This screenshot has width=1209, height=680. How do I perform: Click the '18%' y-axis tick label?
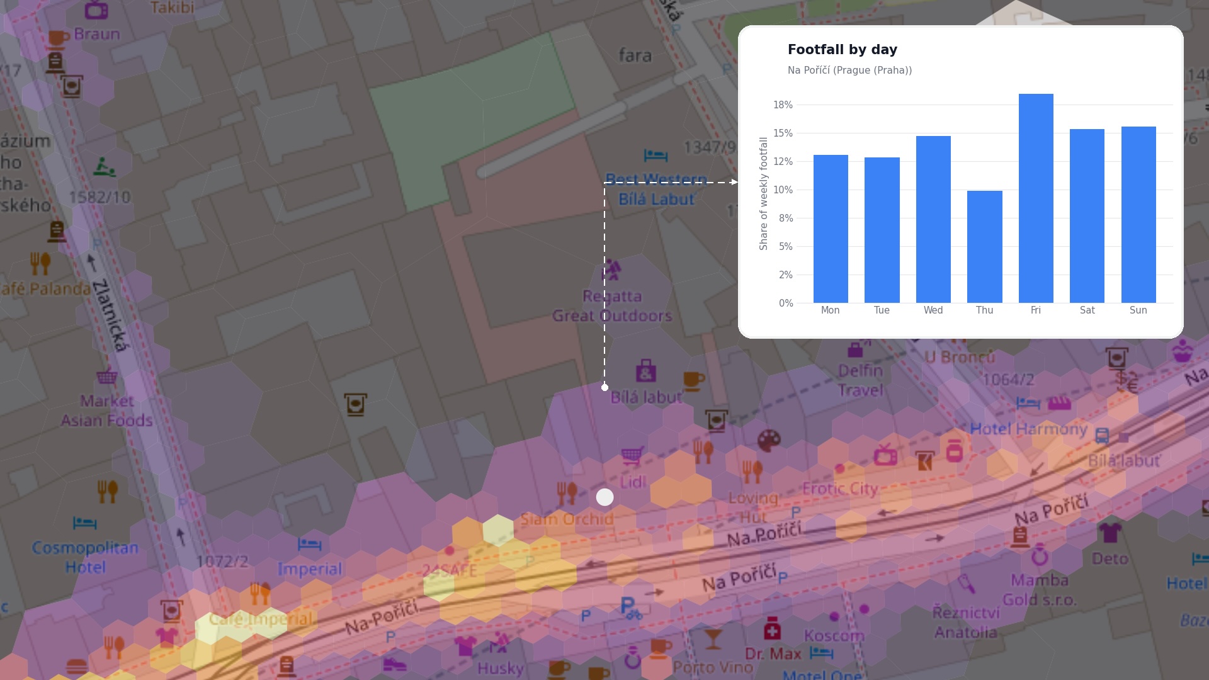783,105
